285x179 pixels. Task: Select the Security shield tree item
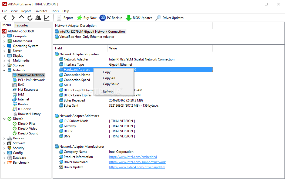click(x=16, y=148)
